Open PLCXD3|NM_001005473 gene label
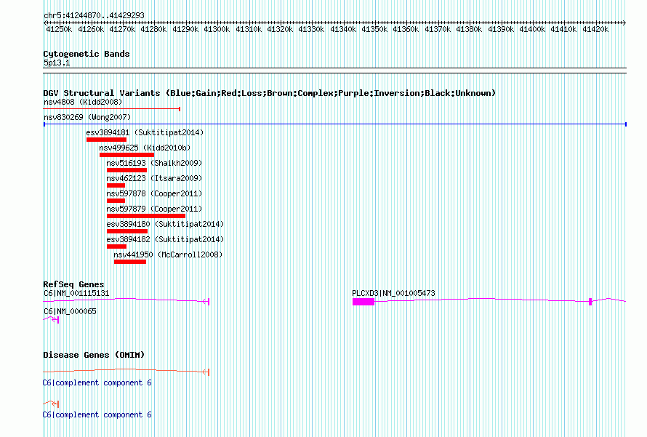Image resolution: width=647 pixels, height=437 pixels. tap(393, 294)
